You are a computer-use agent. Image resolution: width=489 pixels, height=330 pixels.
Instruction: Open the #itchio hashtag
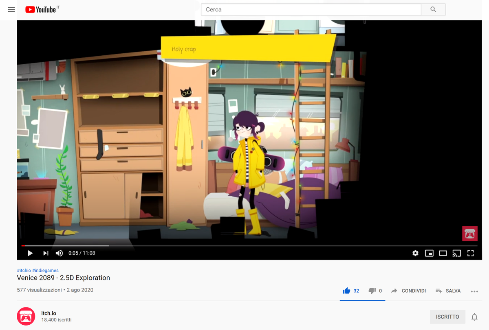tap(24, 270)
